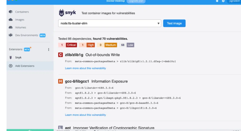Open zlib vulnerability 'Learn more' link
Viewport: 241px width, 131px height.
[85, 68]
